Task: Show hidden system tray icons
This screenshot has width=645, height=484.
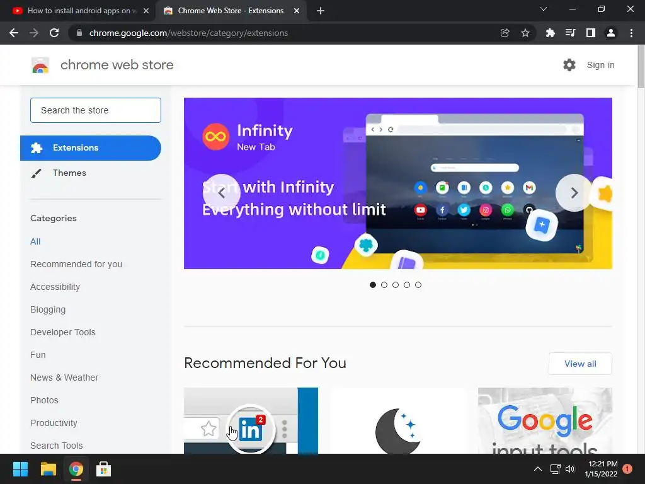Action: (x=538, y=469)
